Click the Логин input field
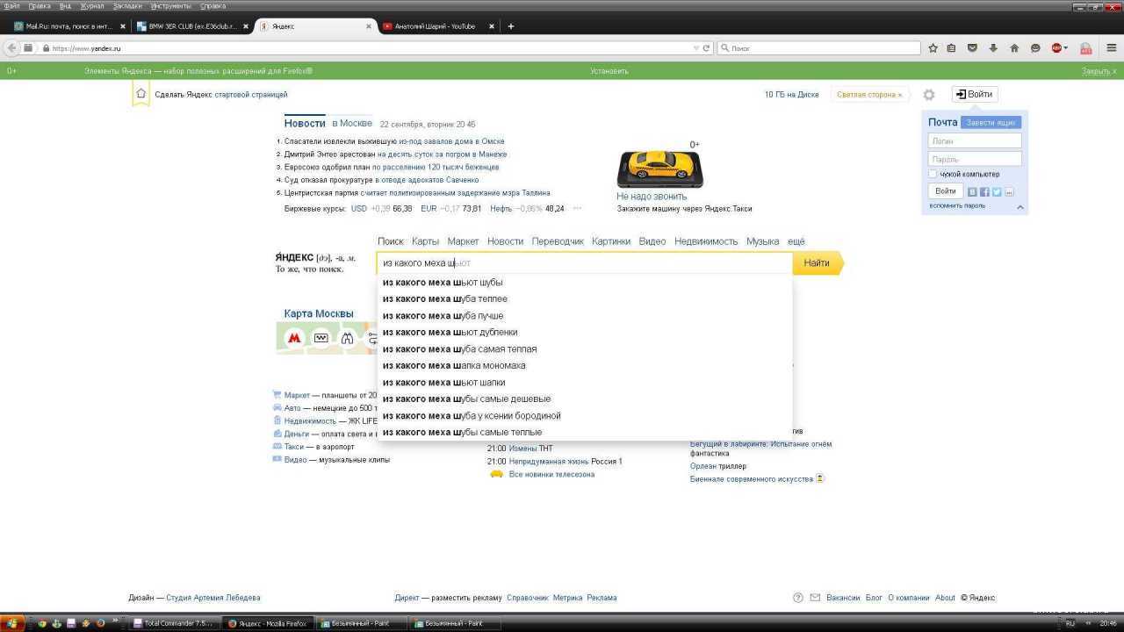The height and width of the screenshot is (632, 1124). point(975,140)
